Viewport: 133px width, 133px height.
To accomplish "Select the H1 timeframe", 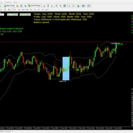I will tap(31, 10).
